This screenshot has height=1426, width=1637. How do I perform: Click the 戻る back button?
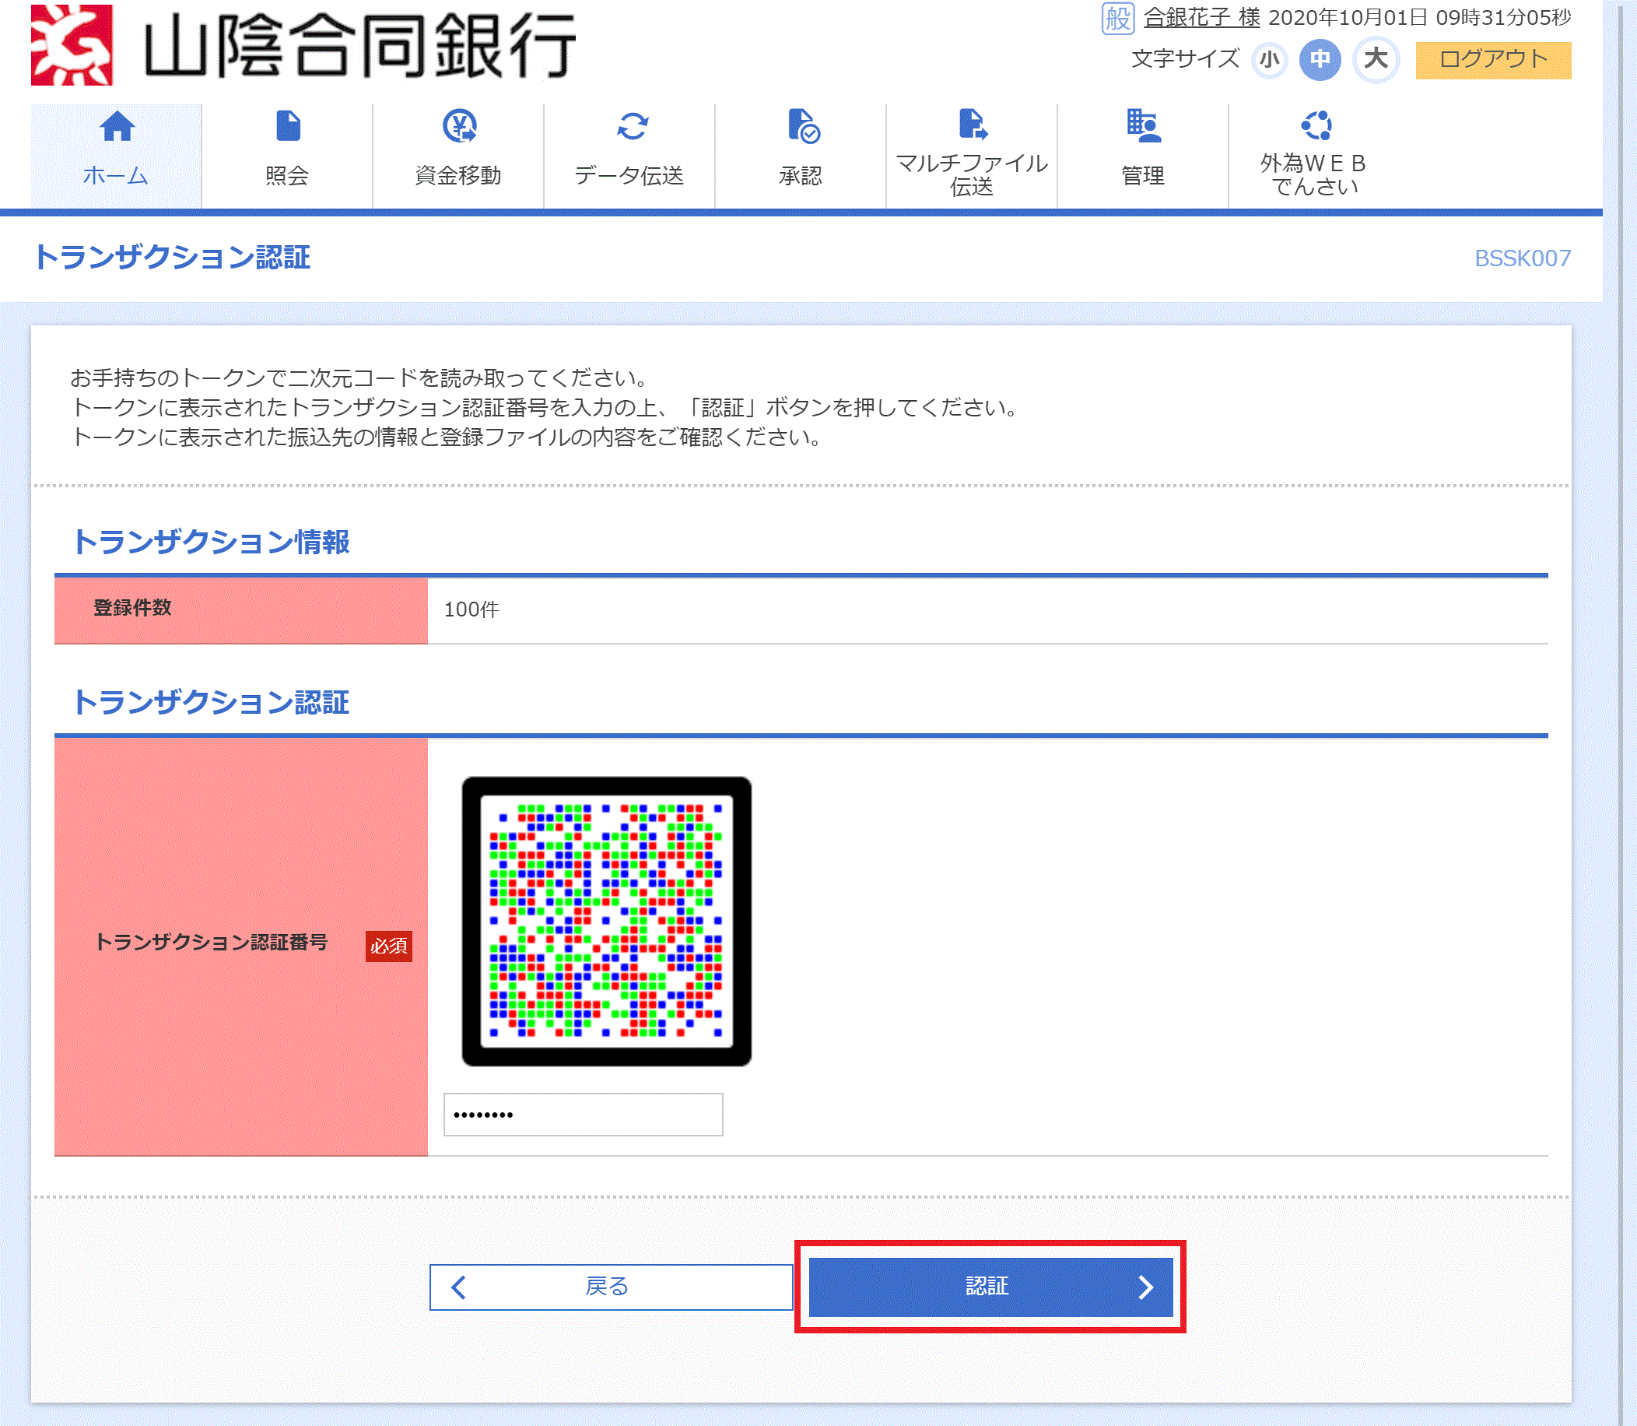(611, 1287)
